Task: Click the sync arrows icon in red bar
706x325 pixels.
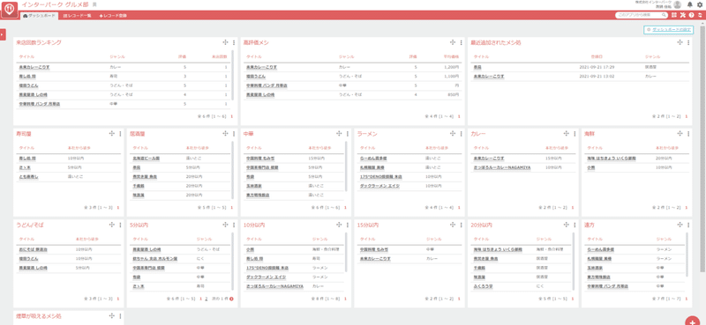Action: (x=700, y=15)
